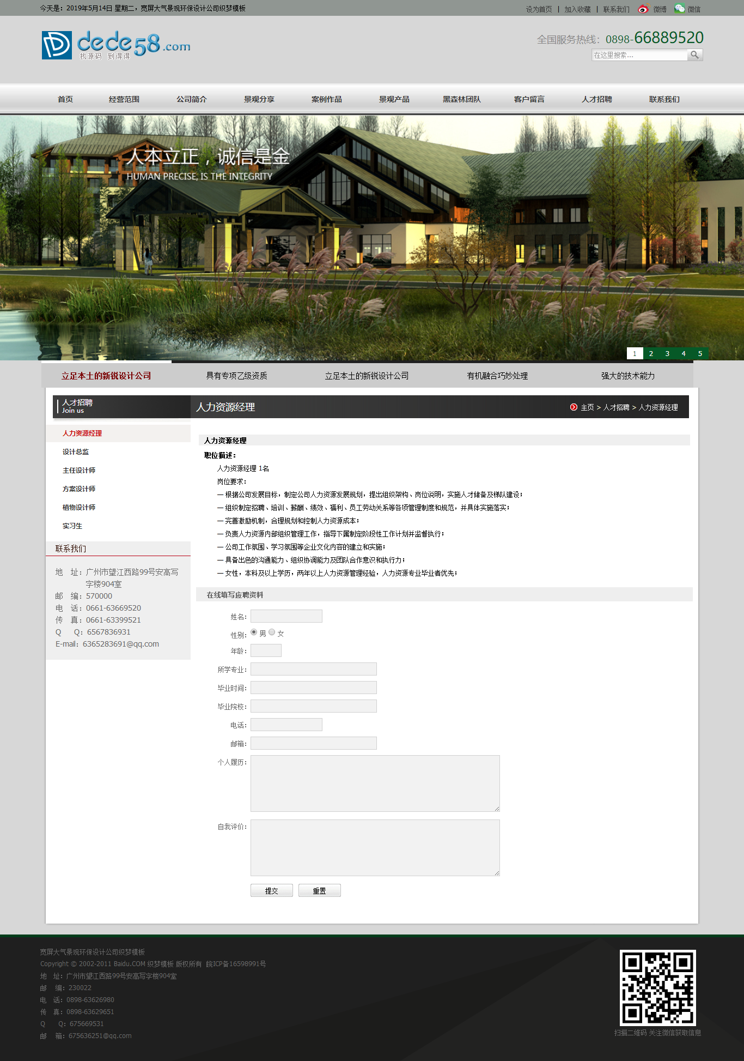Click the 邮箱 input field
Image resolution: width=744 pixels, height=1061 pixels.
pos(314,743)
